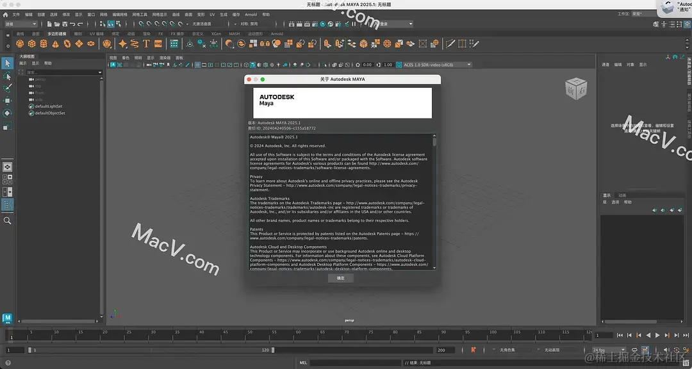Open the 建模 menu set dropdown
692x369 pixels.
[x=21, y=24]
